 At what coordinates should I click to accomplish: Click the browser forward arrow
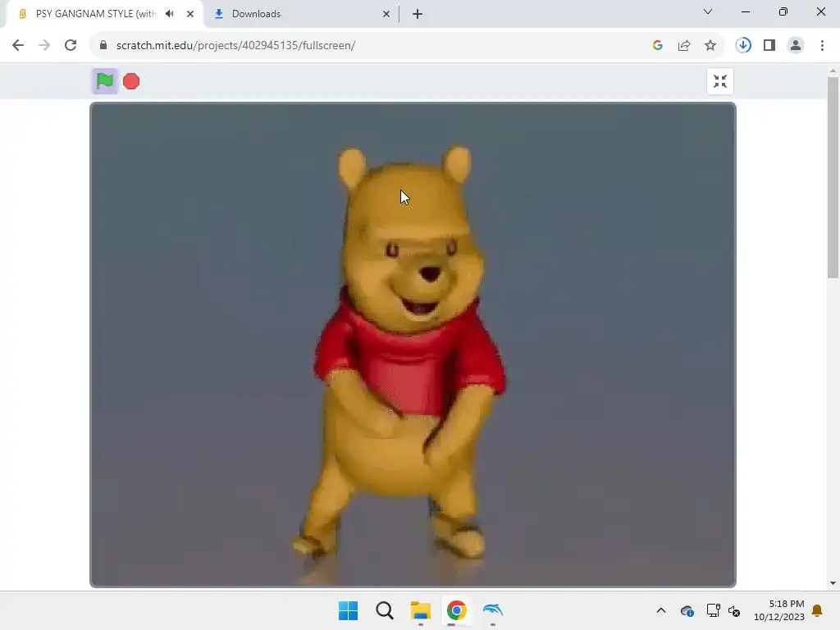(x=44, y=46)
